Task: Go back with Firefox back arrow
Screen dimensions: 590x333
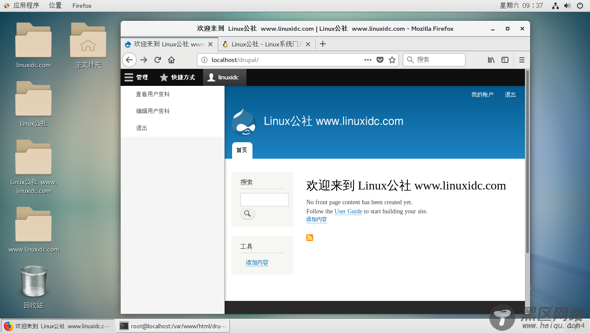Action: coord(129,60)
